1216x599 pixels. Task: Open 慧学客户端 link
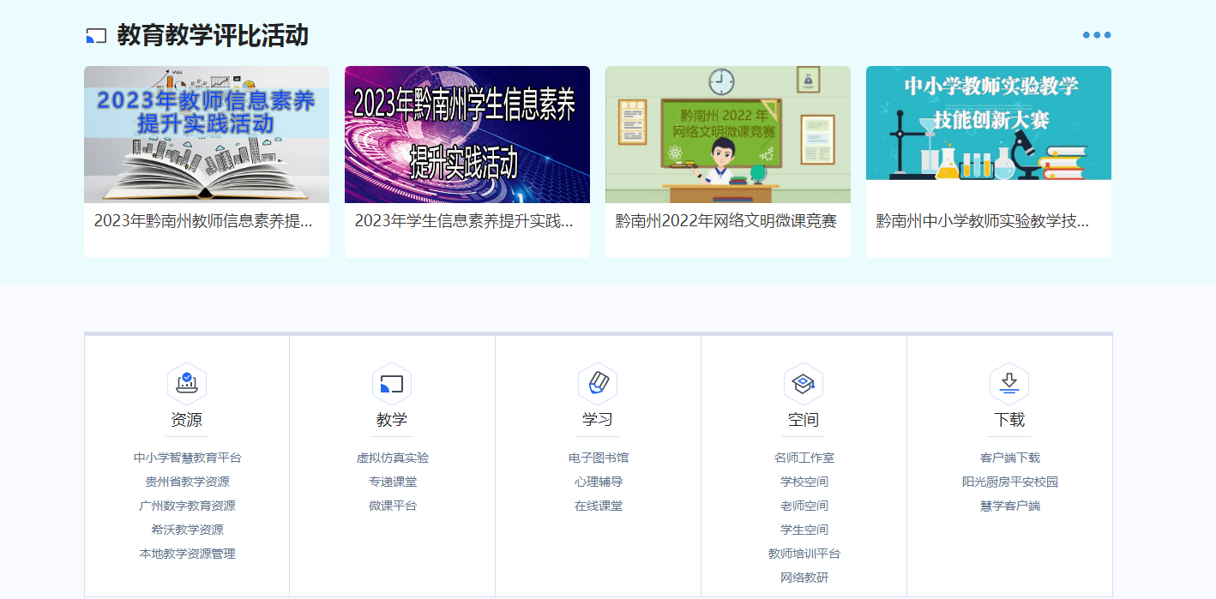coord(1010,506)
